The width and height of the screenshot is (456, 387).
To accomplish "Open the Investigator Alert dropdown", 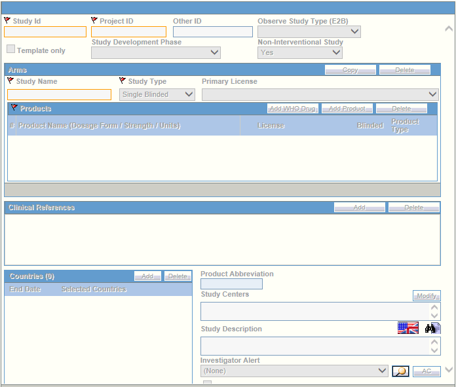I will tap(294, 371).
